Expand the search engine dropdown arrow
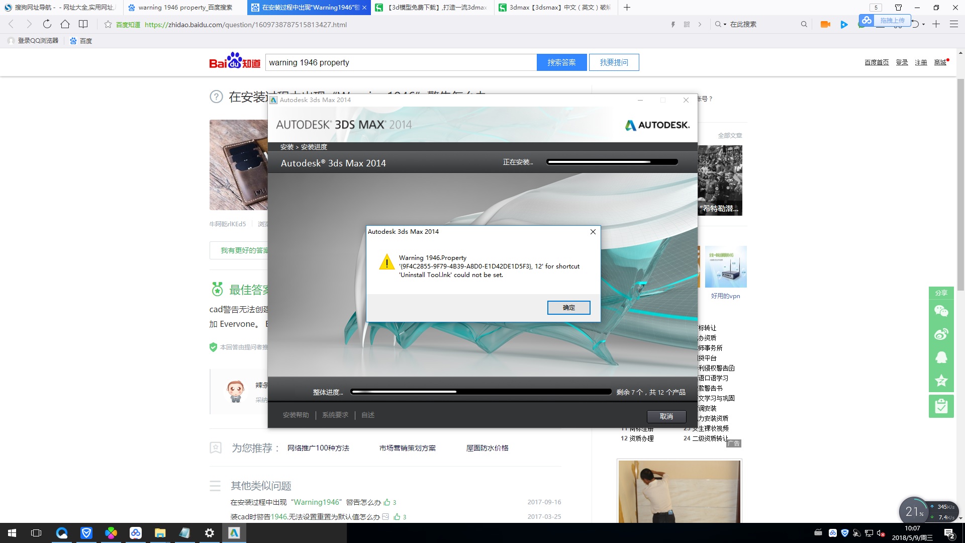Viewport: 965px width, 543px height. 725,24
